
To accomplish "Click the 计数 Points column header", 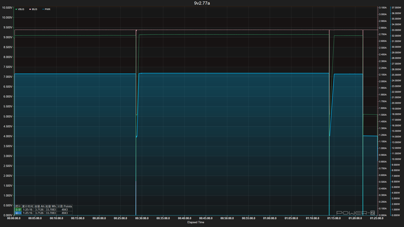I will tap(64, 206).
